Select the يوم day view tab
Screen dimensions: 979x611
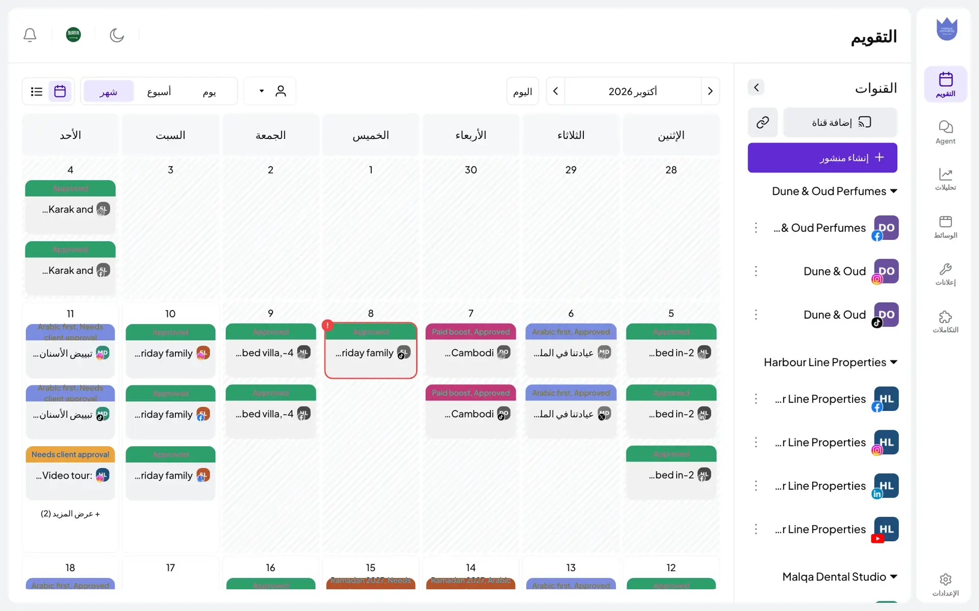point(210,91)
